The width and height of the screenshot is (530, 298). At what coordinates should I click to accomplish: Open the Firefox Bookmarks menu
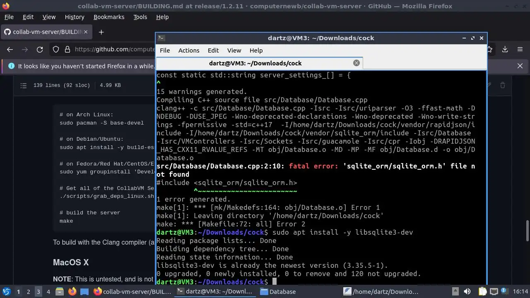pyautogui.click(x=109, y=17)
